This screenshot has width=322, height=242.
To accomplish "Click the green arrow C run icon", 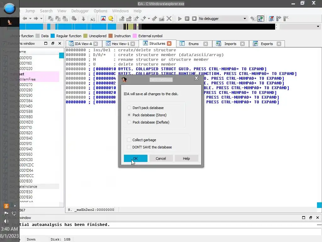I will [260, 19].
